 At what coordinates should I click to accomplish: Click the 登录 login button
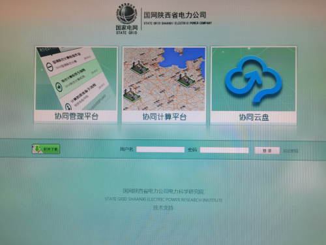click(267, 150)
